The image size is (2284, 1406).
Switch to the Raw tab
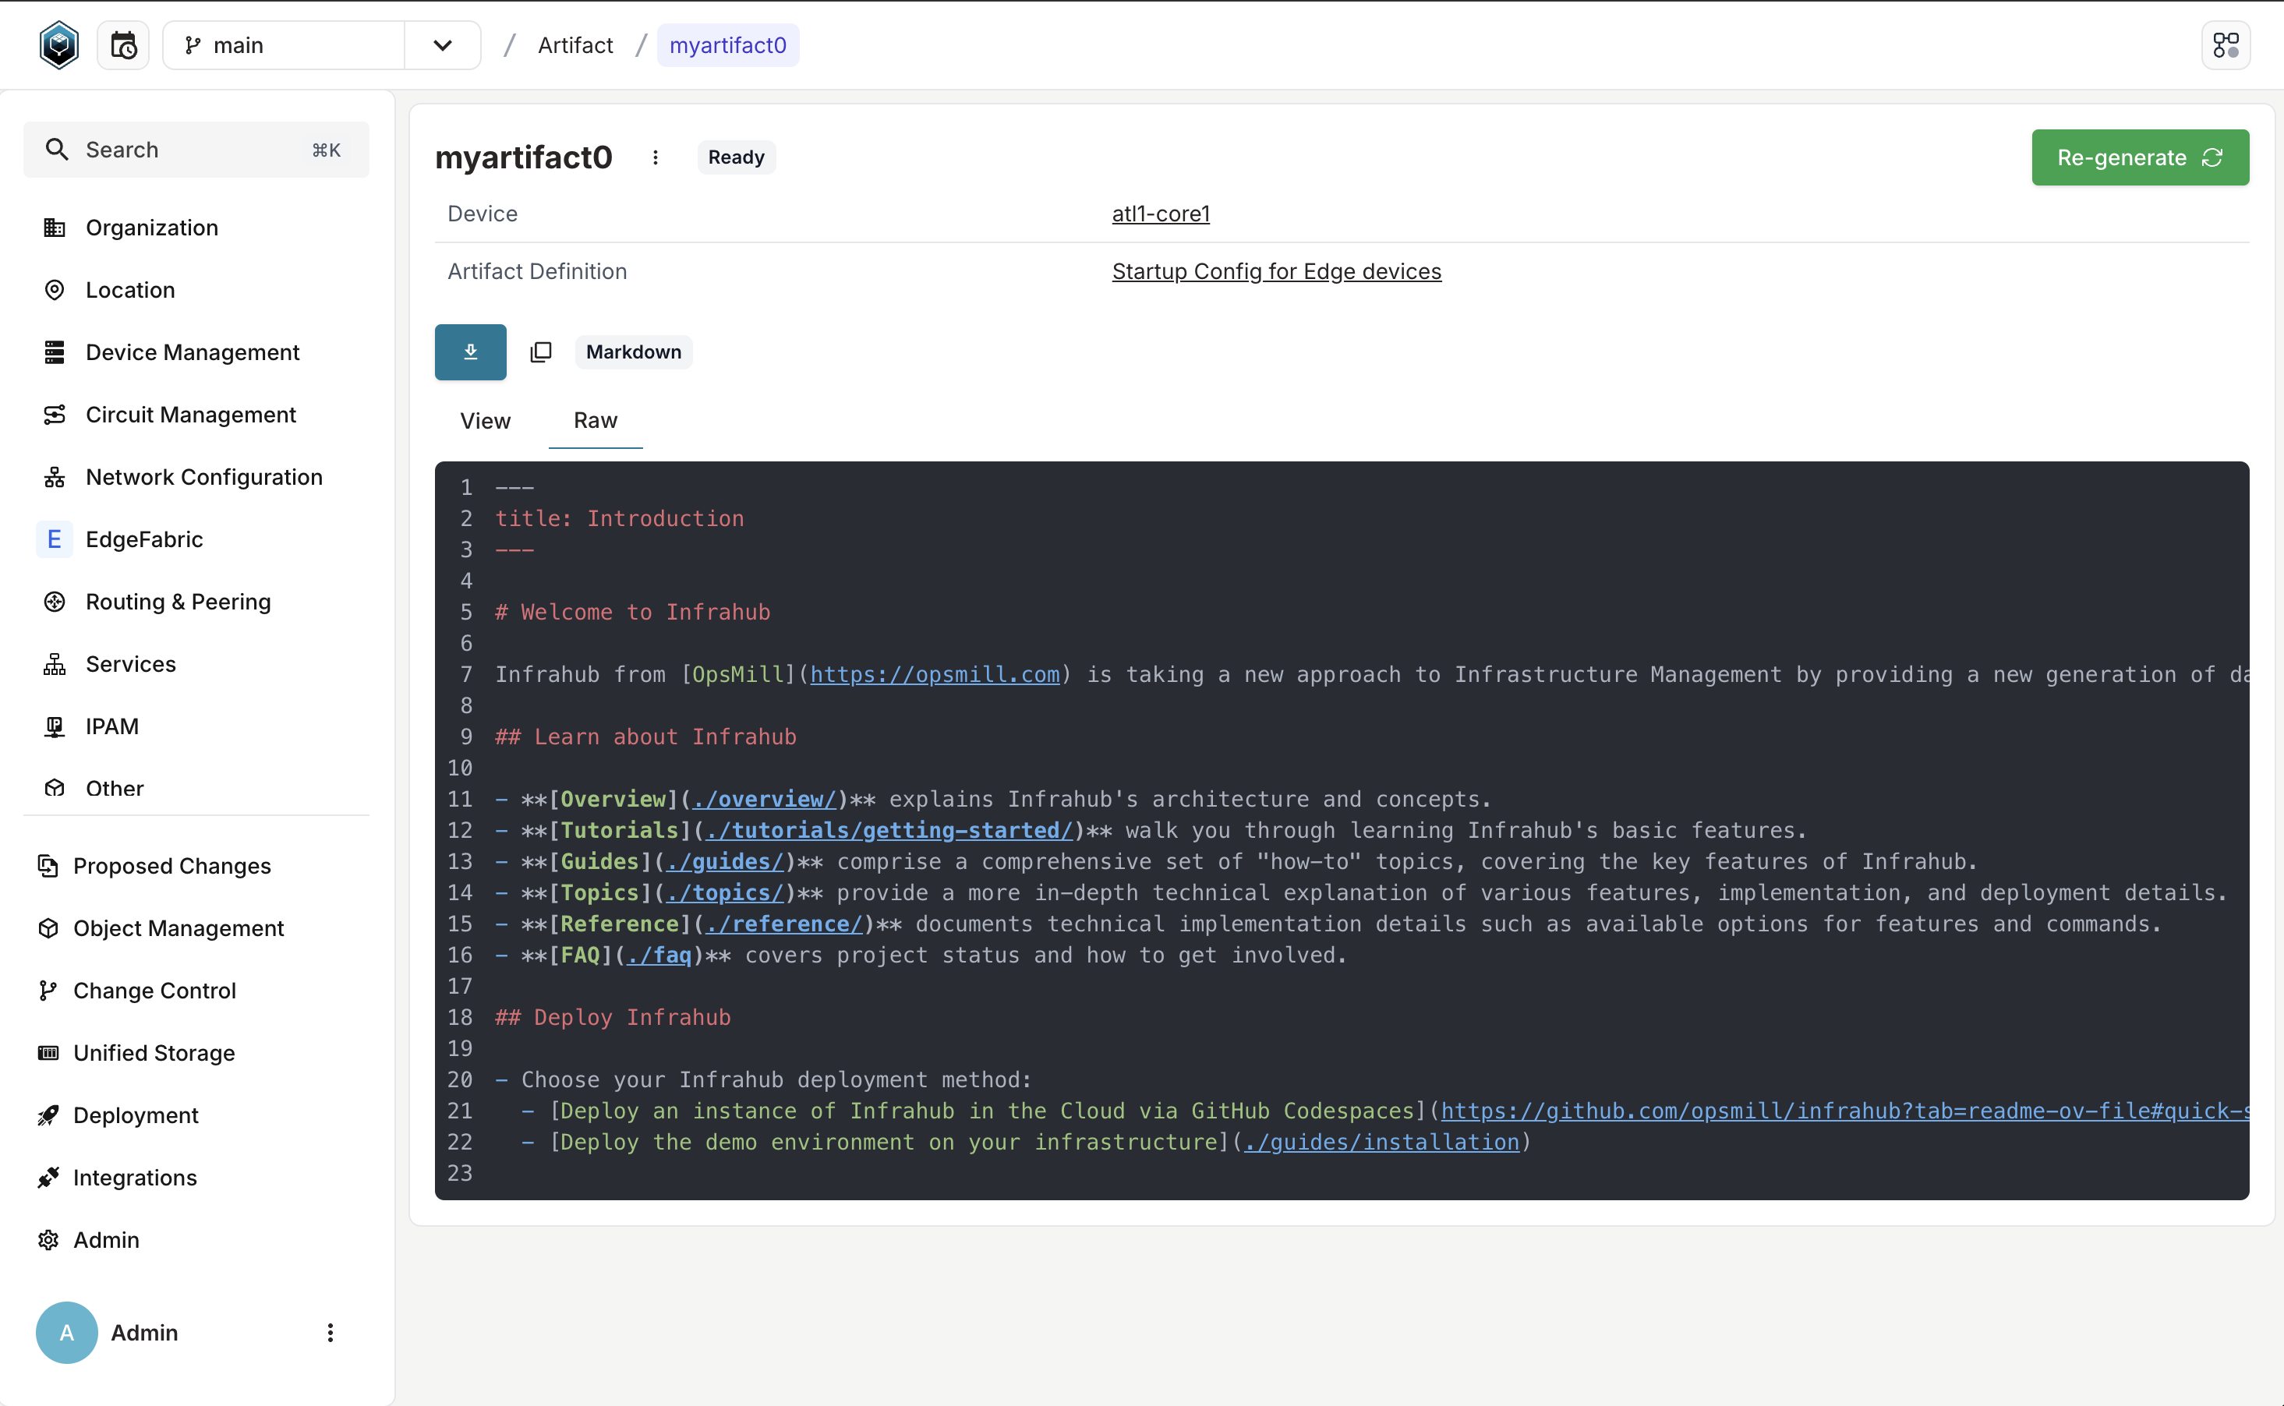coord(594,421)
